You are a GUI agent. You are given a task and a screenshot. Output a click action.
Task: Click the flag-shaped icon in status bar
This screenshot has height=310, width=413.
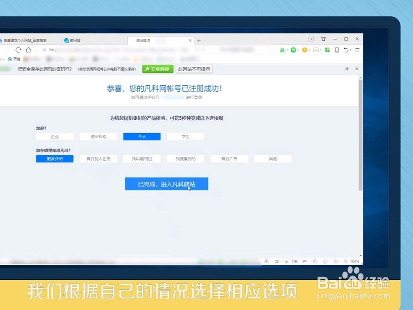click(305, 261)
